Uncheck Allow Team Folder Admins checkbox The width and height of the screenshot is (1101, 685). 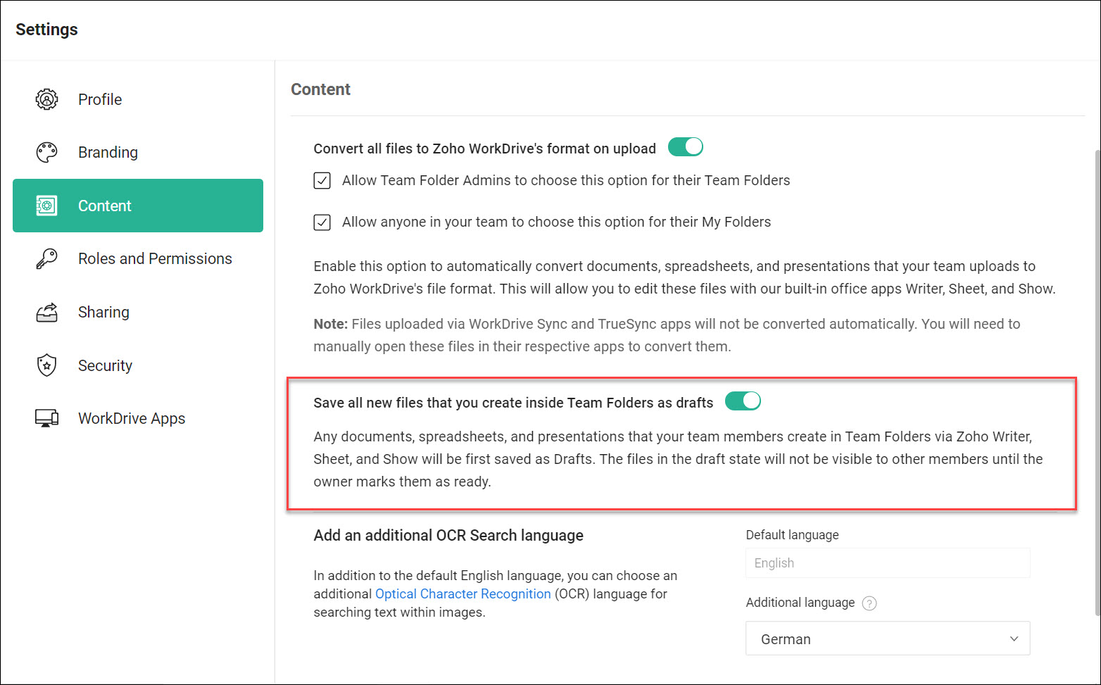point(322,181)
